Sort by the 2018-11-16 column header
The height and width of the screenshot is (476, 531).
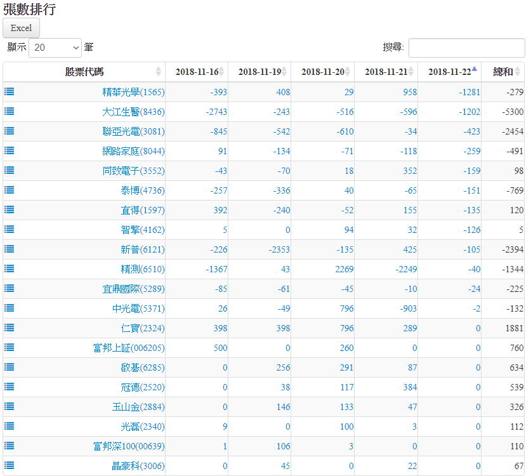point(197,72)
